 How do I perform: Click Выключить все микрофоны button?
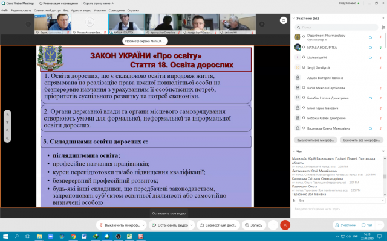tap(316, 140)
